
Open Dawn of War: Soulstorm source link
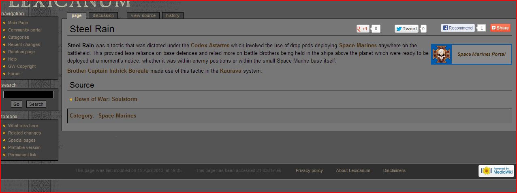pyautogui.click(x=106, y=99)
